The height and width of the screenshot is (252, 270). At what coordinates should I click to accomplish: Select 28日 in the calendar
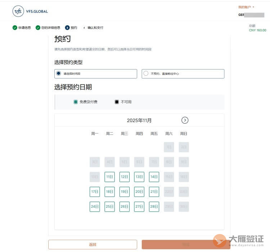tap(154, 207)
